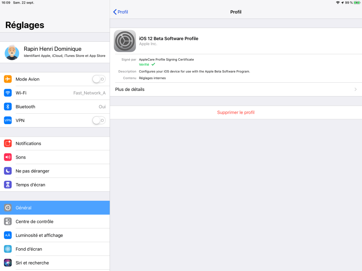The width and height of the screenshot is (362, 271).
Task: Tap the Siri et recherche icon
Action: coord(8,263)
